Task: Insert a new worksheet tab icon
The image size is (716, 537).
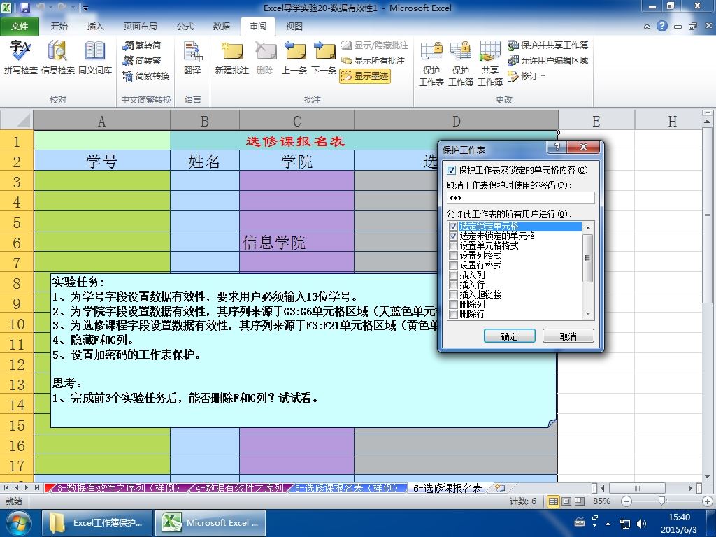Action: (500, 488)
